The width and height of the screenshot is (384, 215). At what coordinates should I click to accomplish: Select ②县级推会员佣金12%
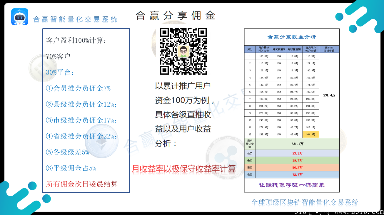(81, 104)
